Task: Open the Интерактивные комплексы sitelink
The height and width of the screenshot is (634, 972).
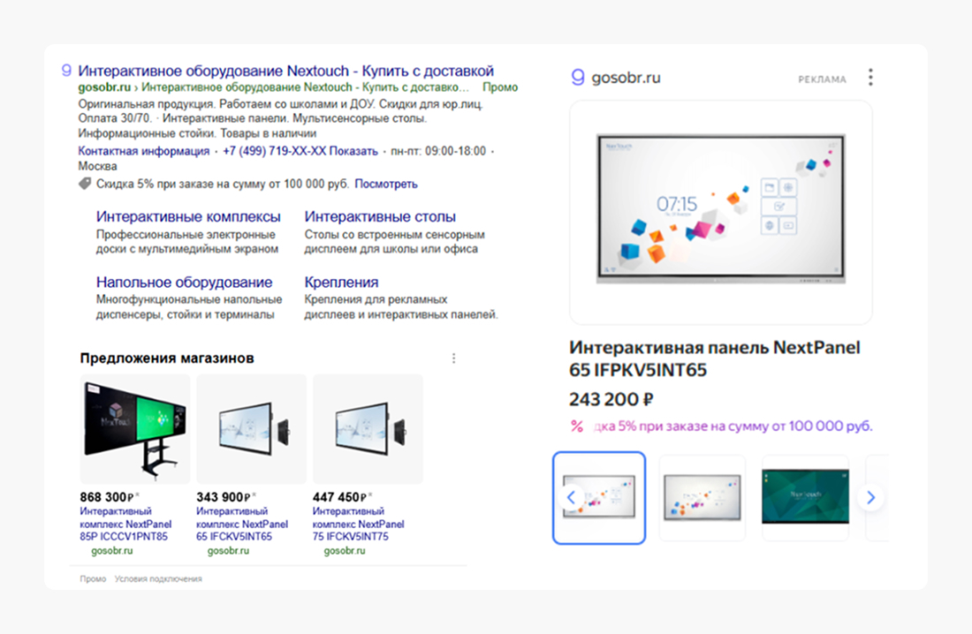Action: click(188, 217)
